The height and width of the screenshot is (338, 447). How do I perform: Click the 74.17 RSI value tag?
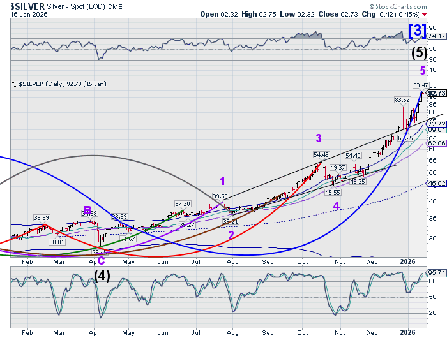coord(436,39)
